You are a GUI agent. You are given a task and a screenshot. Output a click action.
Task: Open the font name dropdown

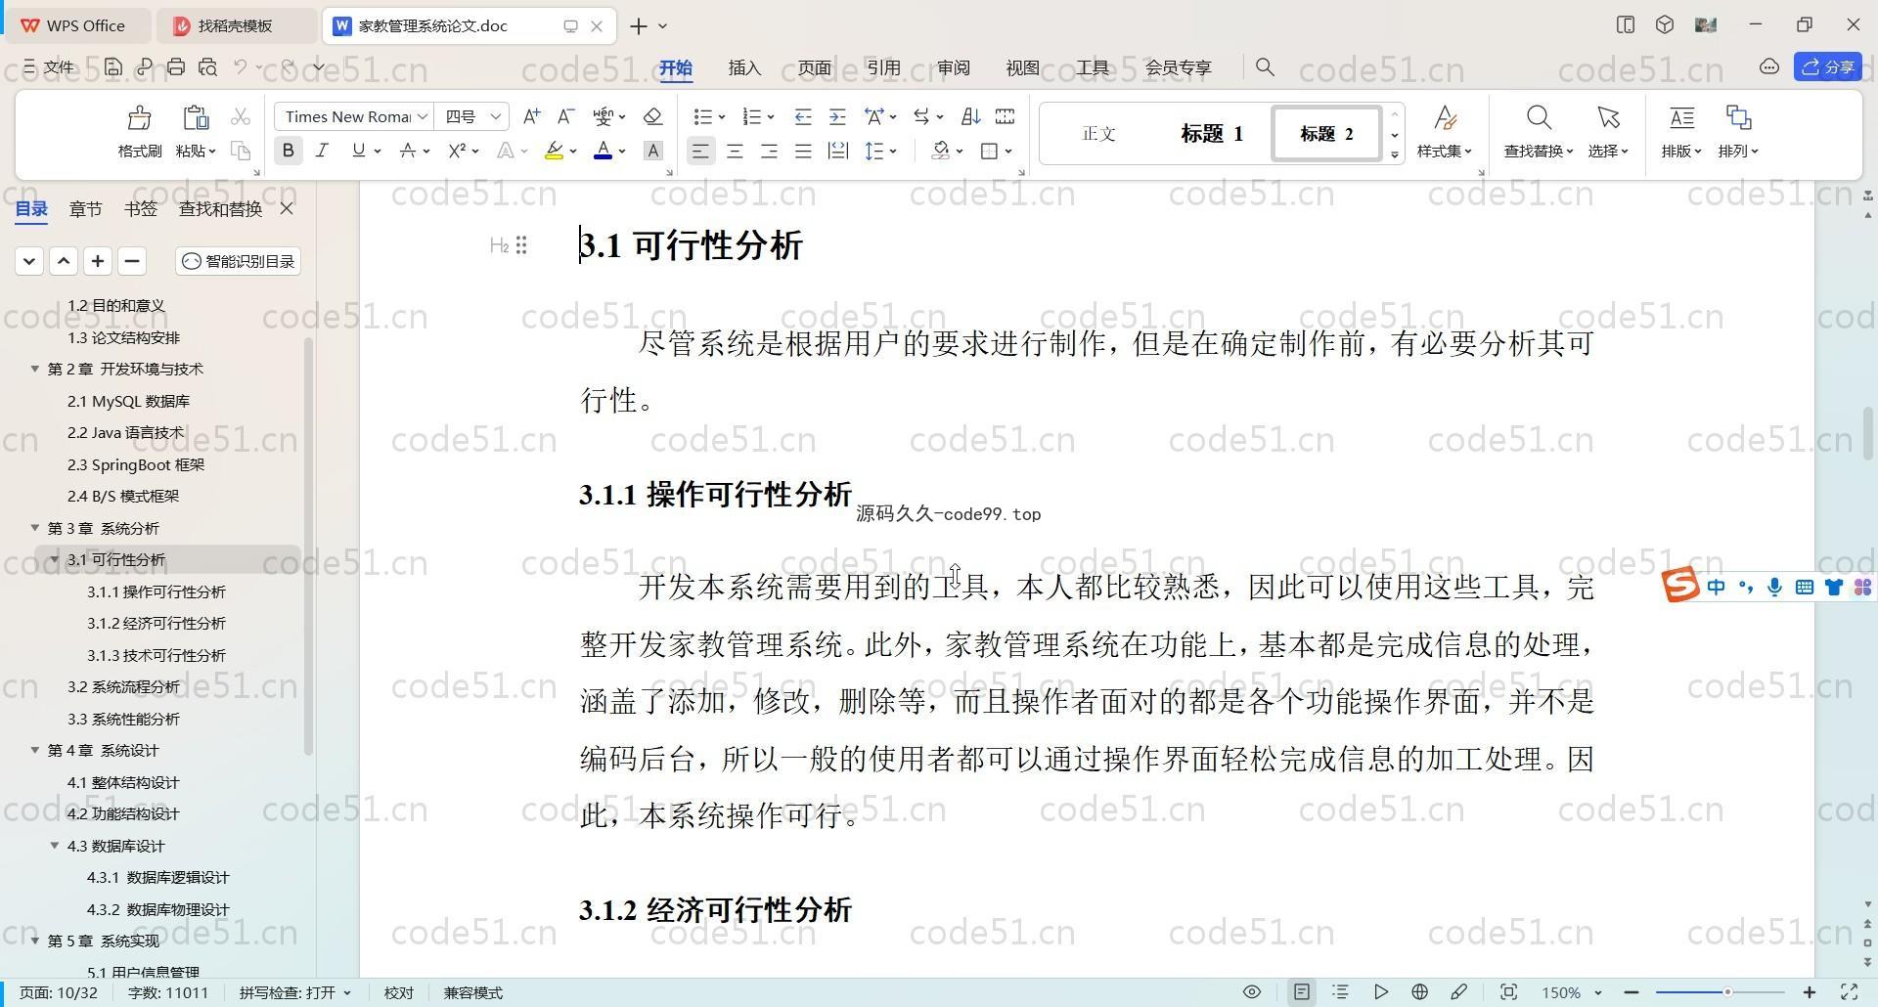pyautogui.click(x=423, y=116)
